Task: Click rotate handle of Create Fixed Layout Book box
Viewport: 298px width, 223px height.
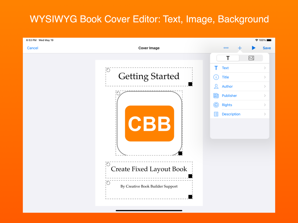Action: [x=108, y=164]
